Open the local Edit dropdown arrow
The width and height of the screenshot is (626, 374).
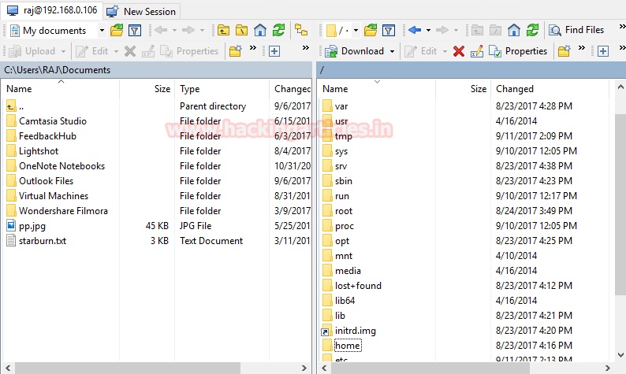tap(116, 51)
